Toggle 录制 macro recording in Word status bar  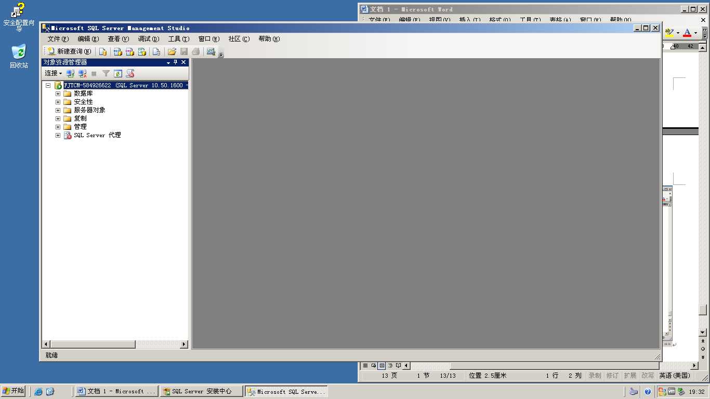point(595,376)
